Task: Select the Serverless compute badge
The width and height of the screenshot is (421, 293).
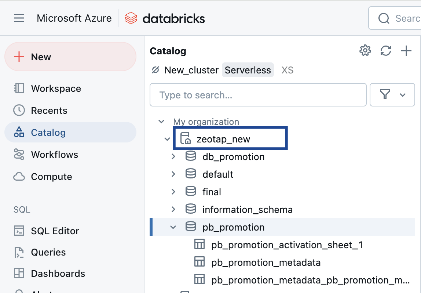Action: [x=248, y=70]
